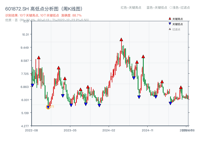The image size is (209, 157).
Task: Toggle the 关键高点 series in the legend
Action: [176, 19]
